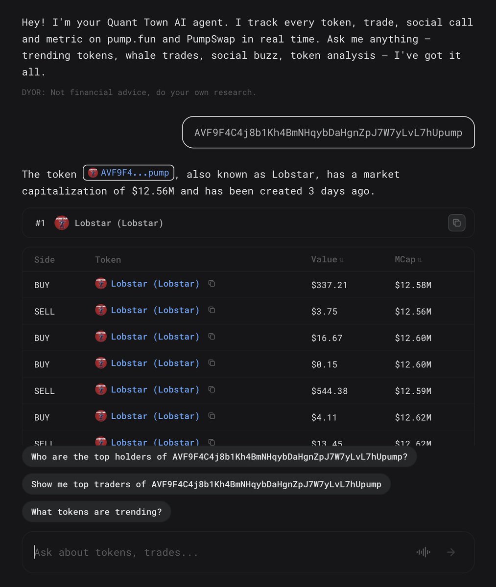Click Lobstar logo in header card
This screenshot has width=496, height=587.
[x=62, y=223]
